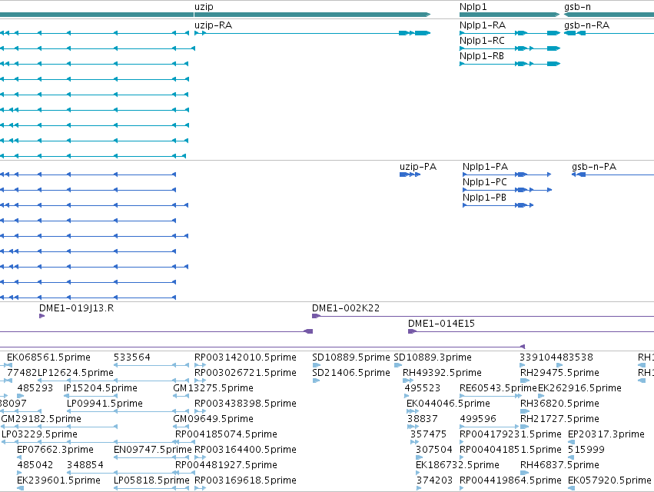This screenshot has width=654, height=492.
Task: Select EST RH36820.5prime
Action: [x=559, y=404]
